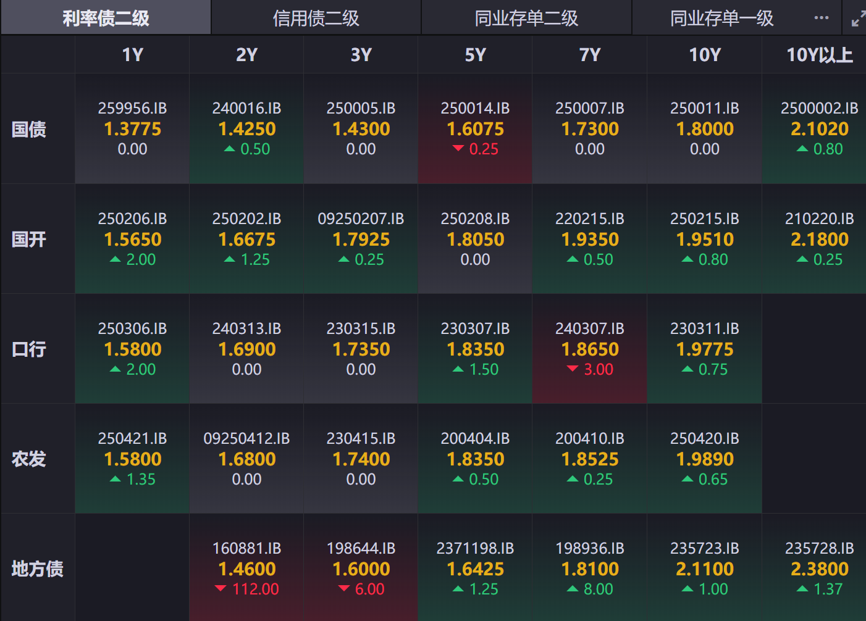Select the 250206.IB 国开 1Y quote
Image resolution: width=866 pixels, height=621 pixels.
click(132, 239)
